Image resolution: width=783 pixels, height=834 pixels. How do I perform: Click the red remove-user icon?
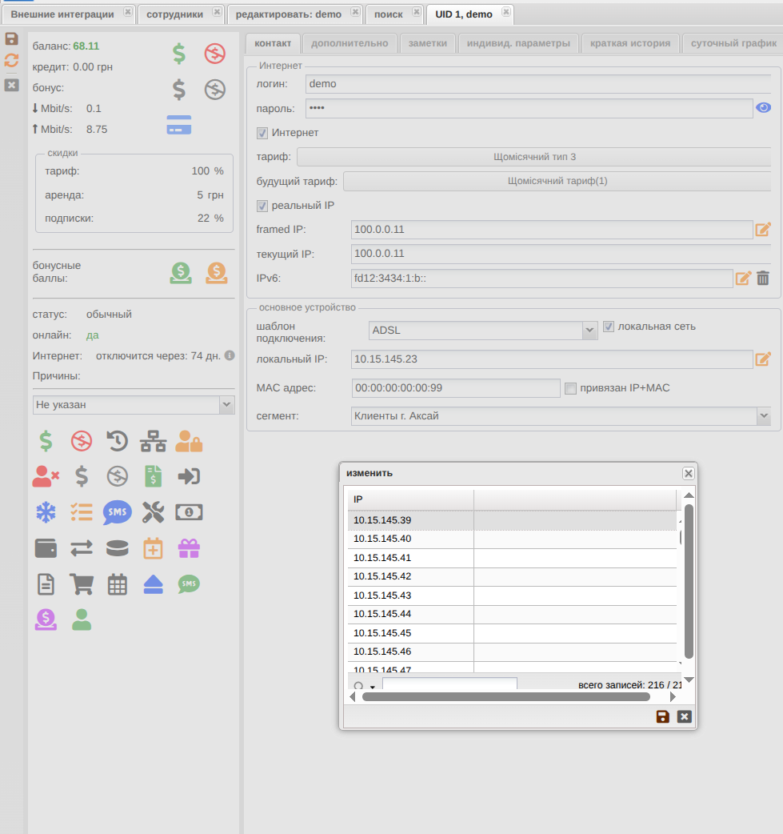pyautogui.click(x=46, y=476)
